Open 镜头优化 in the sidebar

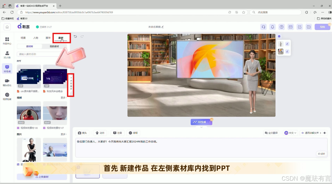(7, 83)
